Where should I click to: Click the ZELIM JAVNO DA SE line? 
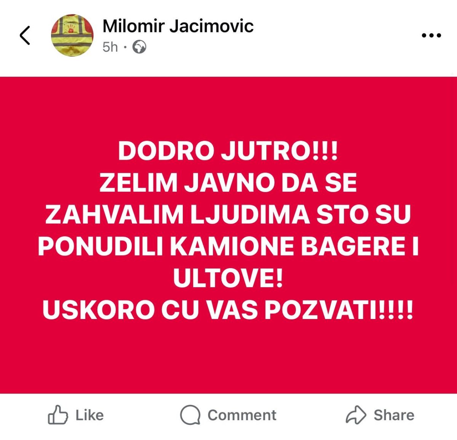[x=228, y=183]
